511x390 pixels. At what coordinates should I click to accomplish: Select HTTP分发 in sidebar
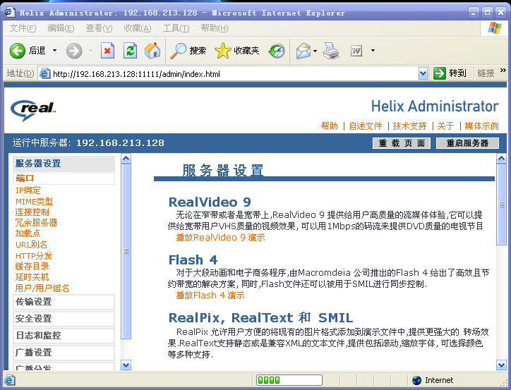tap(34, 256)
